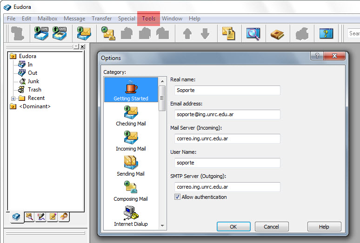The image size is (360, 243).
Task: Click category list scroll up arrow
Action: [162, 81]
